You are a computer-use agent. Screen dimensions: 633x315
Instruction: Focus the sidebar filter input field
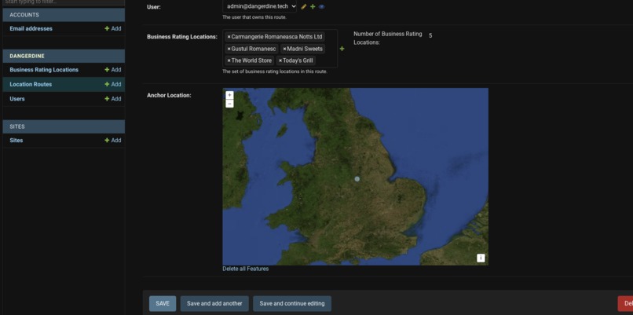point(64,2)
